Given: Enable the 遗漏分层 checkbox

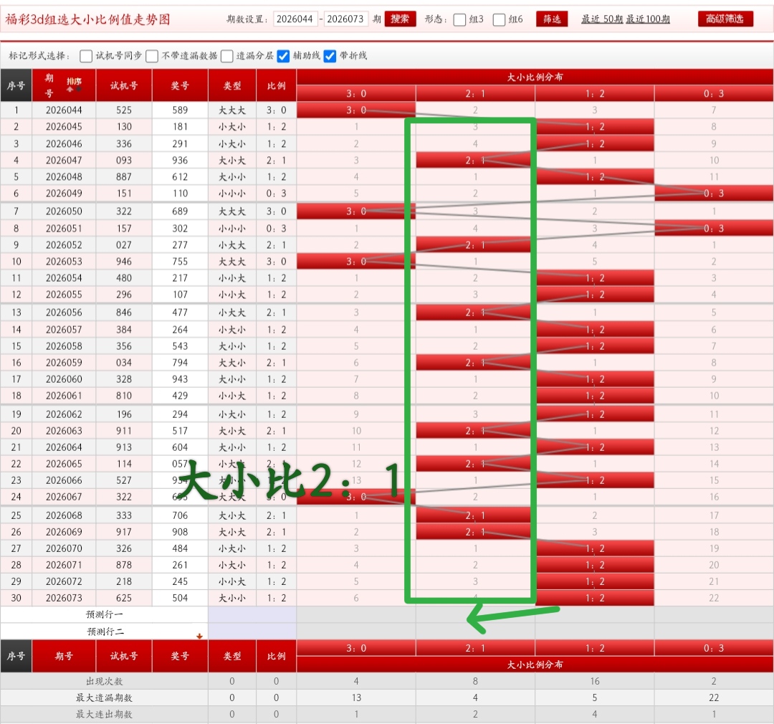Looking at the screenshot, I should click(x=227, y=54).
